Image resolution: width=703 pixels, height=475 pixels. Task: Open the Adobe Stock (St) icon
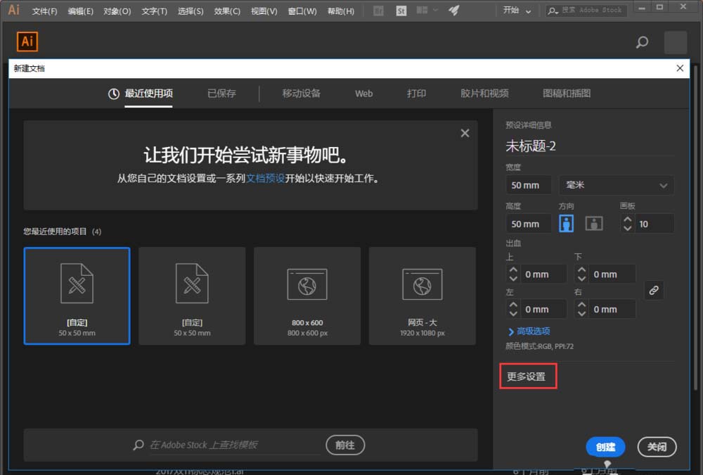[401, 11]
